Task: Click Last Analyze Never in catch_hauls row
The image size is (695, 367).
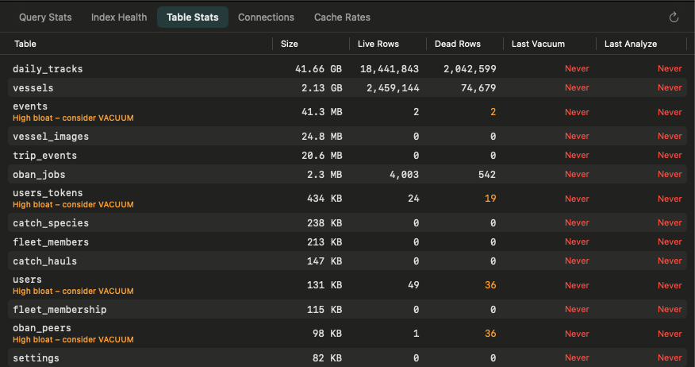Action: point(670,261)
